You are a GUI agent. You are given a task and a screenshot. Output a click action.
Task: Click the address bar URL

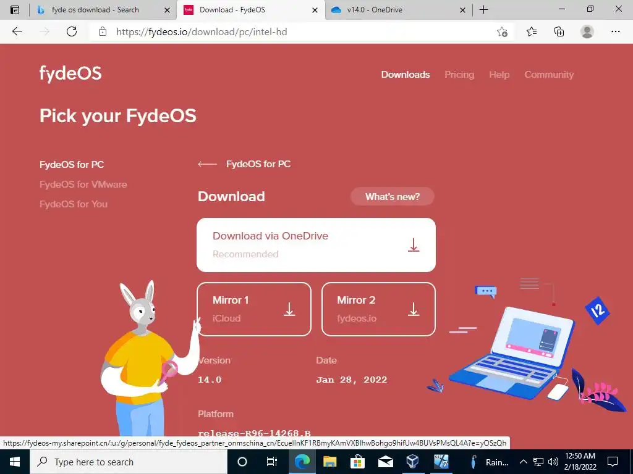(x=202, y=32)
